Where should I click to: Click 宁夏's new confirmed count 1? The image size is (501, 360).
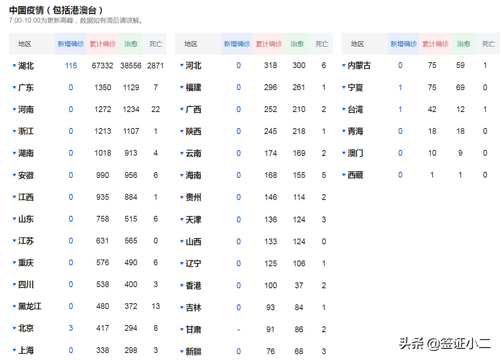[400, 87]
